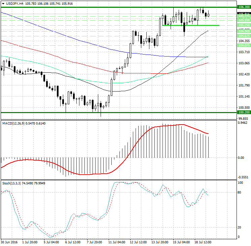Screen dimensions: 251x246
Task: Select the 105.250 green price tag
Action: pos(244,25)
